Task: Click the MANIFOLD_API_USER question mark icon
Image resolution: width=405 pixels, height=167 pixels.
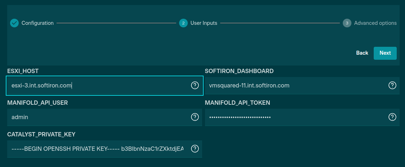Action: click(195, 117)
